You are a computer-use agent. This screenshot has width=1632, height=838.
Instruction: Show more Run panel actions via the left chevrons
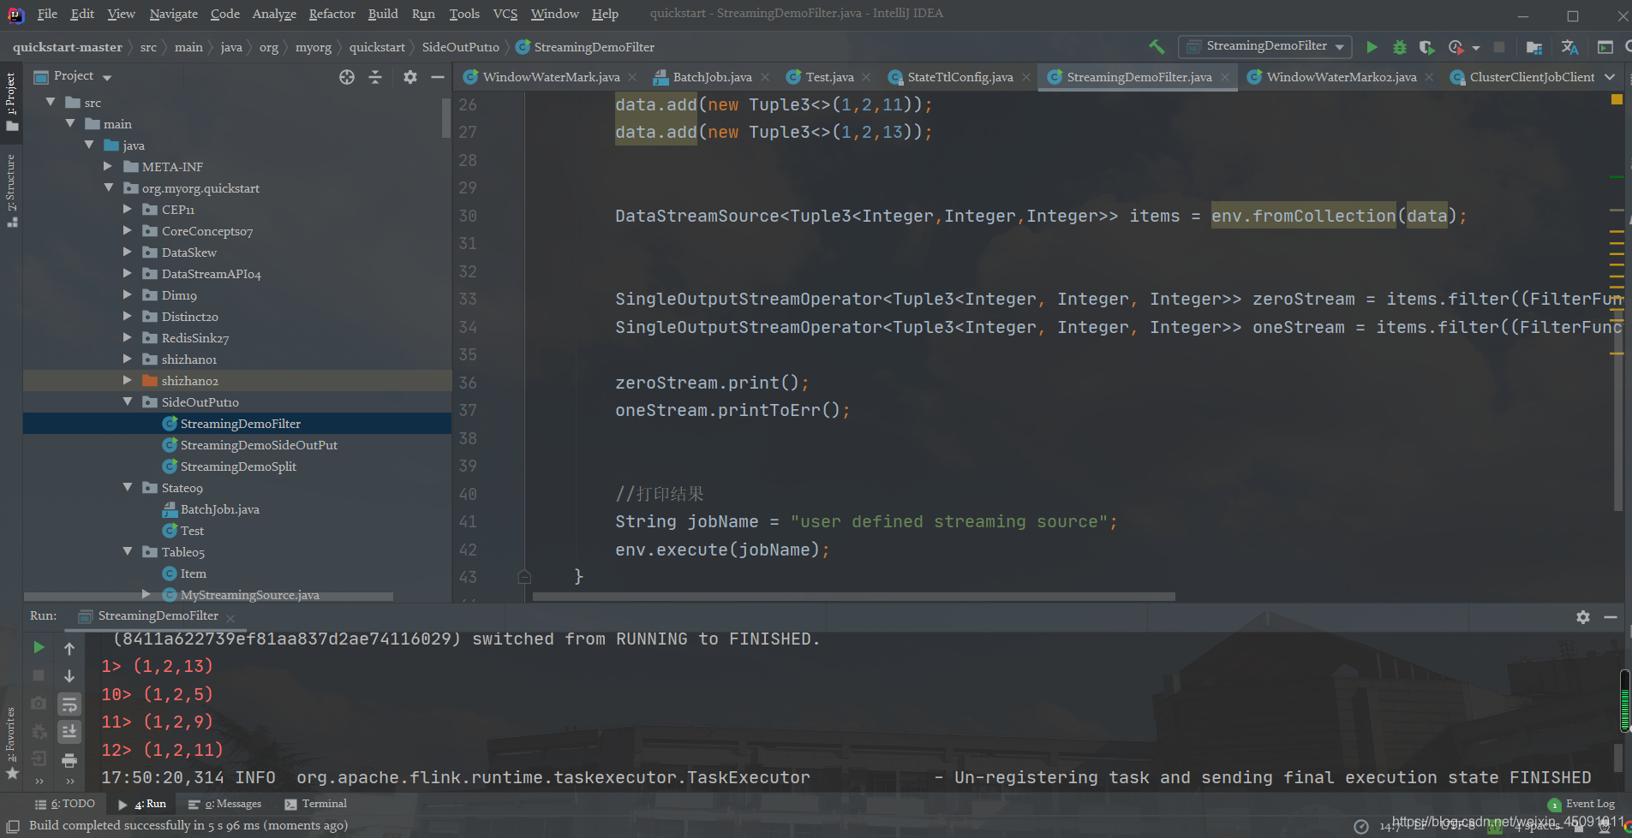[39, 781]
